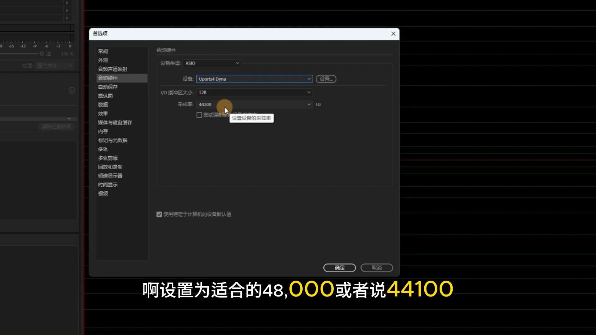Select the 多轨 category in sidebar
The image size is (596, 335).
(103, 149)
